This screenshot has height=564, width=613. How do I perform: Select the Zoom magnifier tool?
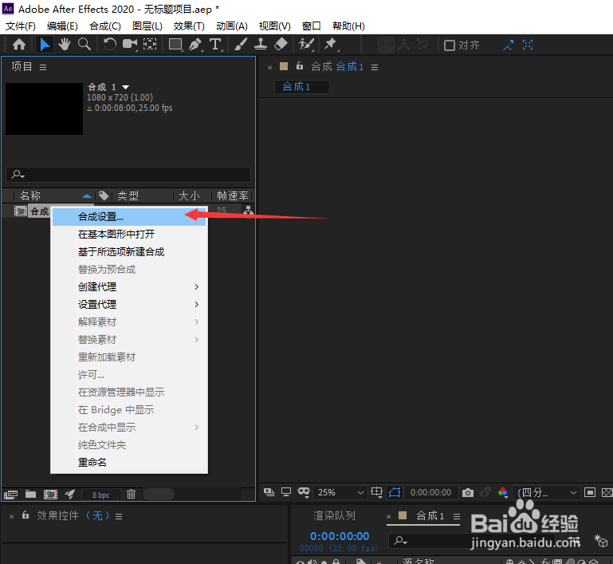(x=84, y=45)
